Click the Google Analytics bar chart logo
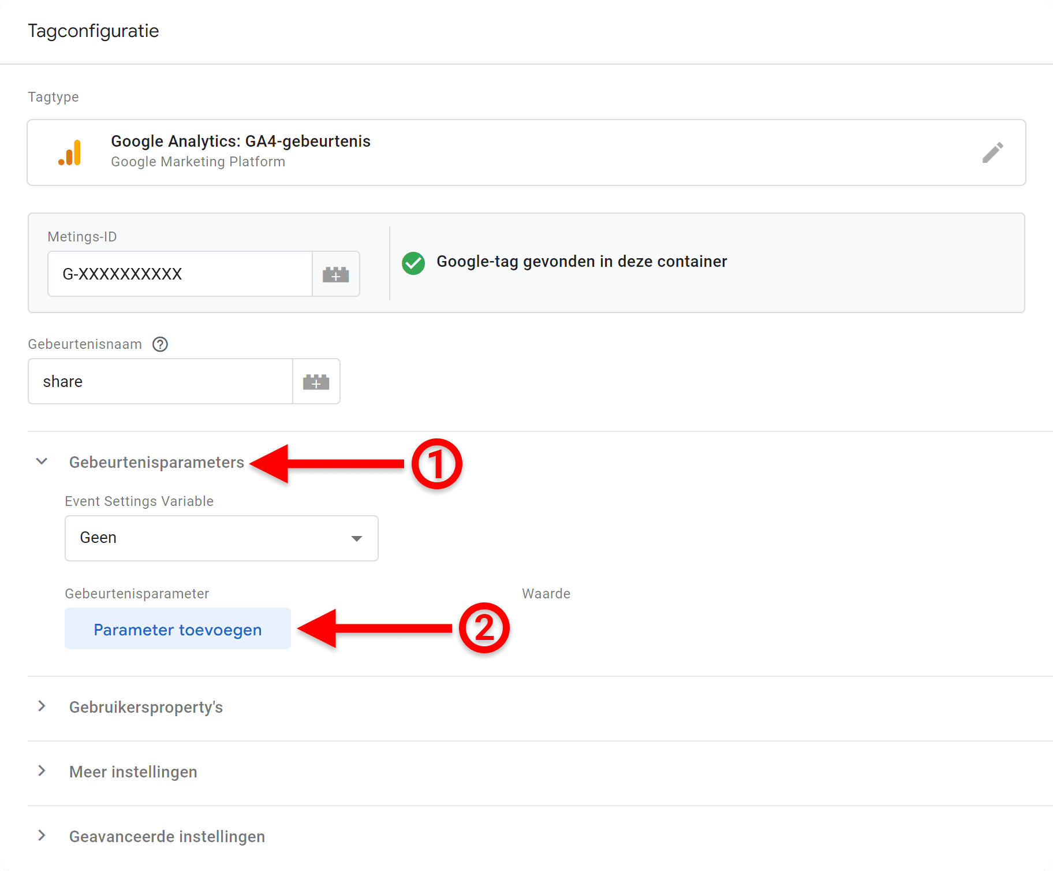 [70, 153]
